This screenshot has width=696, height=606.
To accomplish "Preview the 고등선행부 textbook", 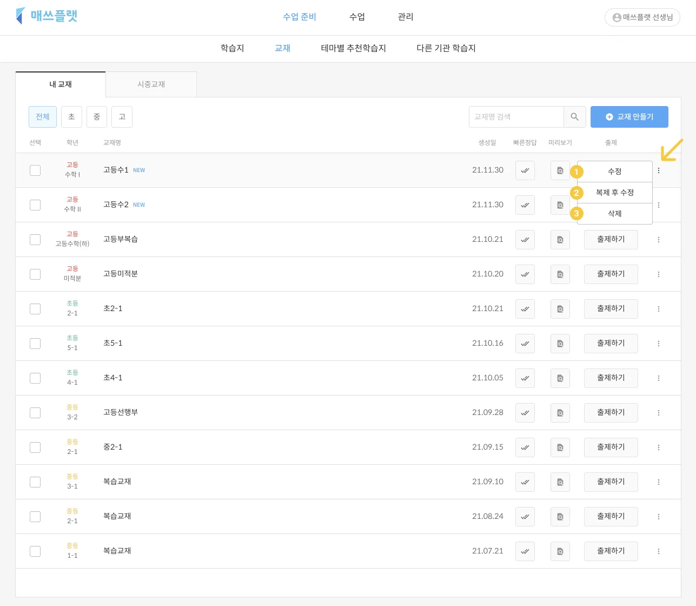I will [560, 413].
